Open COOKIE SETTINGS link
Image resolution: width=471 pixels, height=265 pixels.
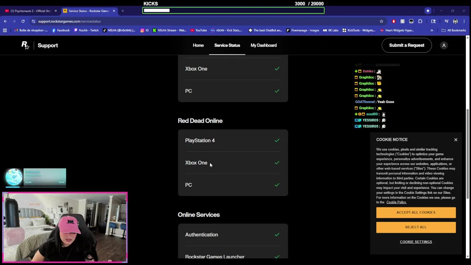coord(416,242)
